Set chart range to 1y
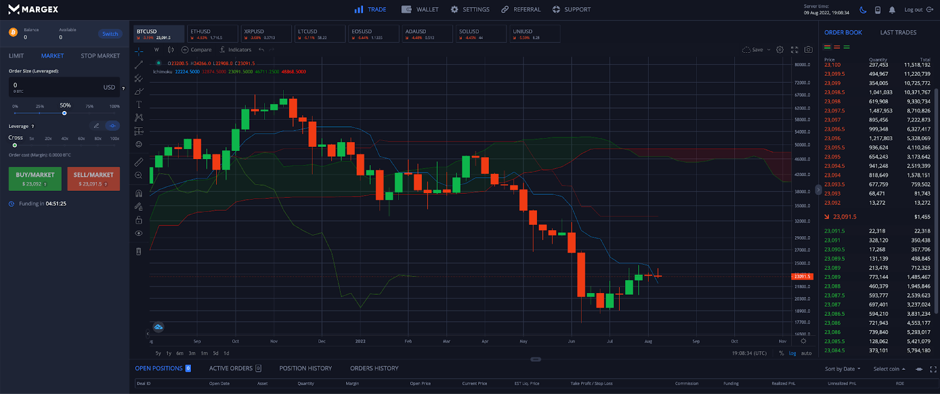Viewport: 940px width, 394px height. [x=169, y=353]
